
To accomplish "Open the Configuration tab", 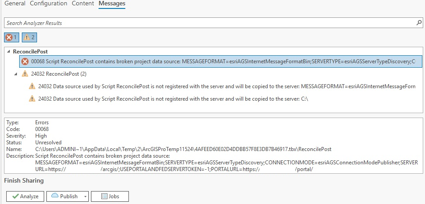I will click(x=49, y=4).
